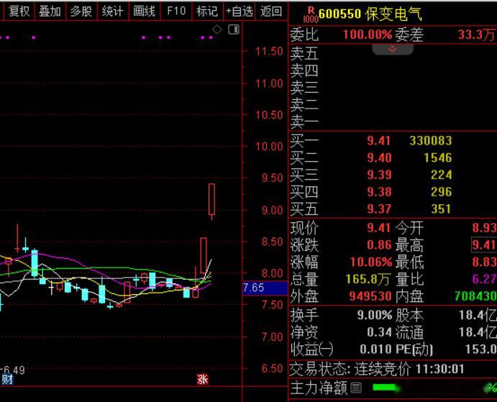Open the 多股 multi-stock view
The width and height of the screenshot is (497, 402).
[81, 12]
